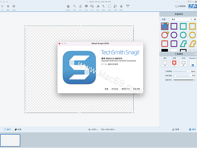The image size is (197, 148).
Task: Open the 750 x 600 canvas size dropdown
Action: click(108, 129)
